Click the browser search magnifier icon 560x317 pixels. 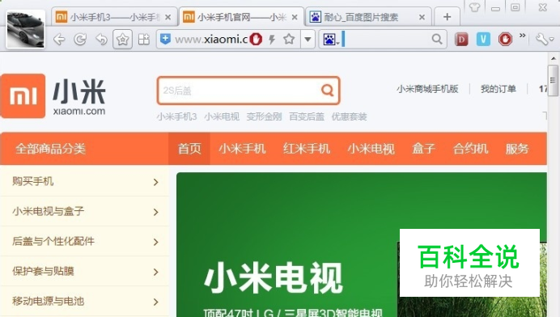pyautogui.click(x=437, y=39)
